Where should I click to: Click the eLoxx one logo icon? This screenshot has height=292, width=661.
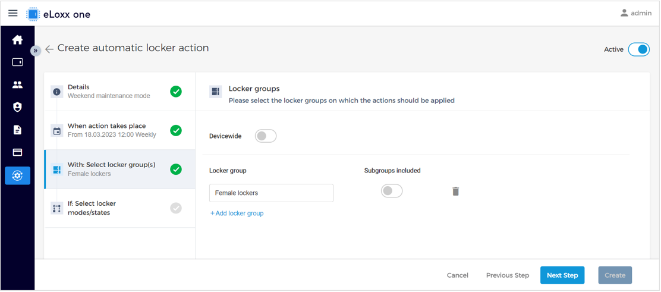tap(33, 14)
